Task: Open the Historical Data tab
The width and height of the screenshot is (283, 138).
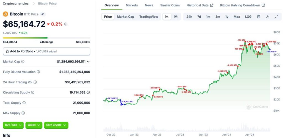Action: tap(200, 5)
